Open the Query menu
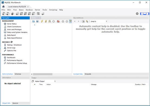Screen dimensions: 150x106 point(21,10)
